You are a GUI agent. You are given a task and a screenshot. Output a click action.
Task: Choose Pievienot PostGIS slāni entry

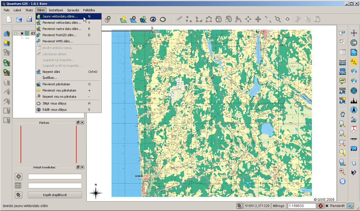[68, 35]
